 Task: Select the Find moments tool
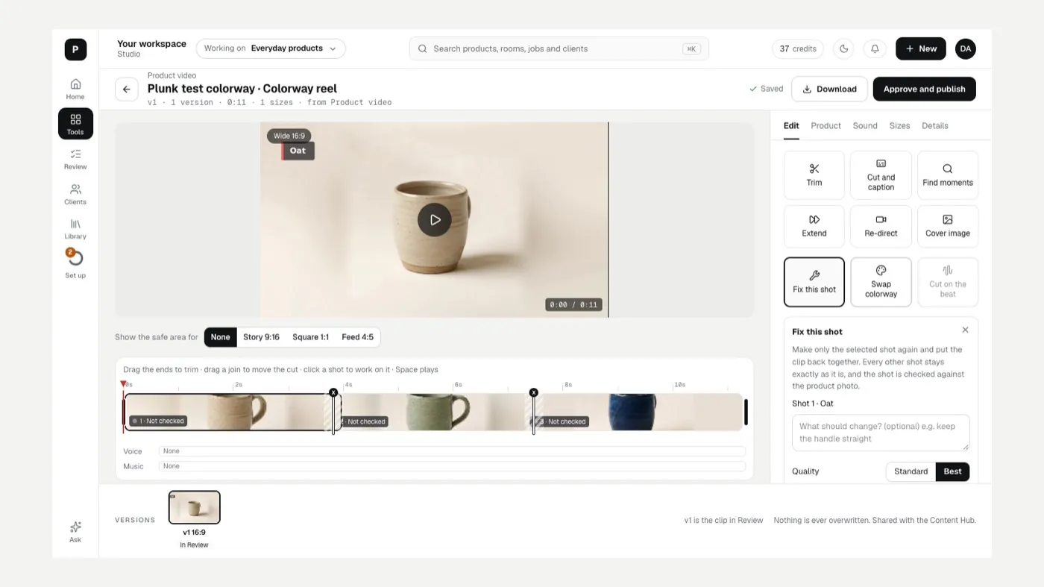[x=948, y=175]
